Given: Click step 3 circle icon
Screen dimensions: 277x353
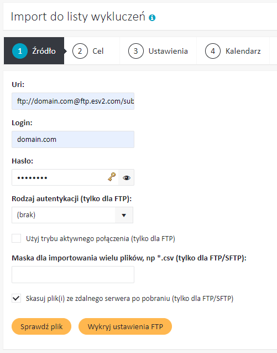Looking at the screenshot, I should 136,51.
